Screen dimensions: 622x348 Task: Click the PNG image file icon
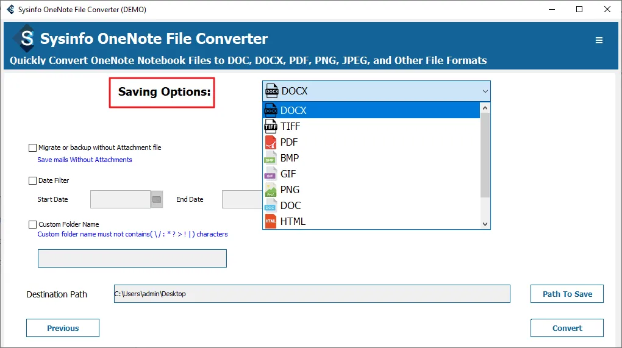tap(271, 190)
